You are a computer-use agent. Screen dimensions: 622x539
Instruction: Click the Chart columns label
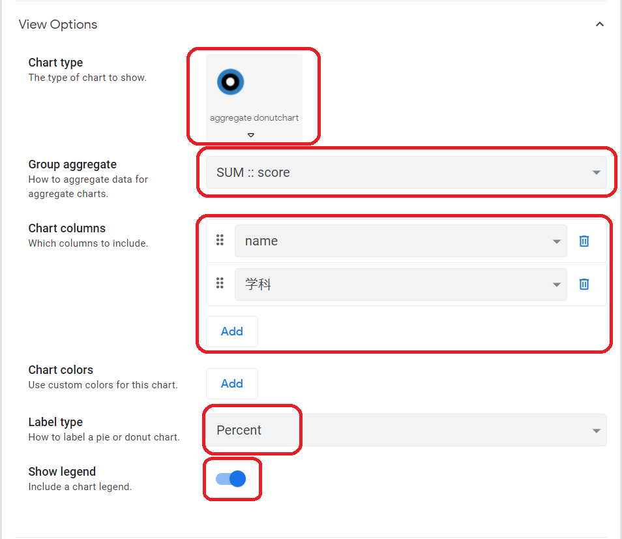[67, 228]
